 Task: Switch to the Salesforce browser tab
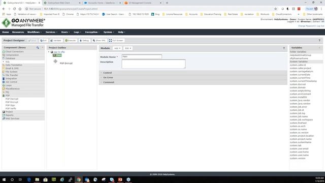click(103, 3)
